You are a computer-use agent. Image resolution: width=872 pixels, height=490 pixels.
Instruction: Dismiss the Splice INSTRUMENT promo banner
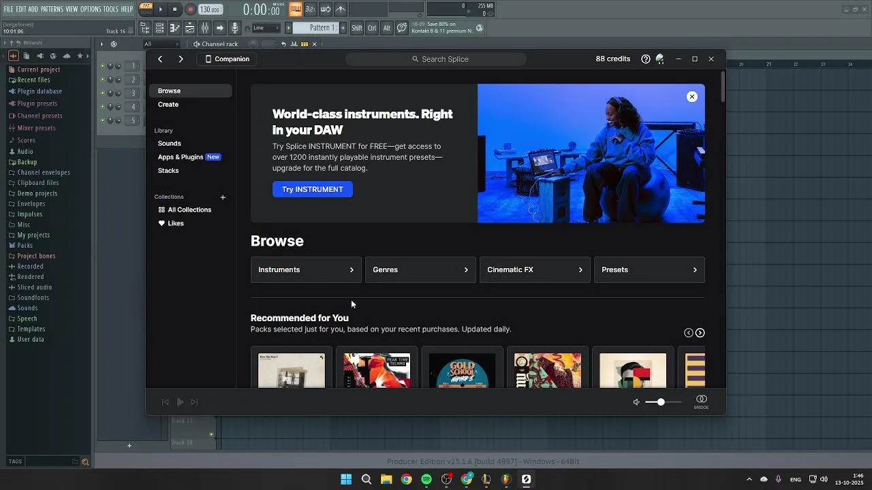coord(692,97)
